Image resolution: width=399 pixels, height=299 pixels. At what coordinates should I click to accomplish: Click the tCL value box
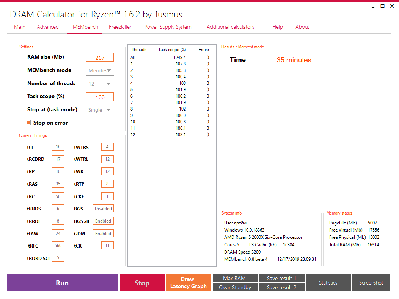(58, 147)
